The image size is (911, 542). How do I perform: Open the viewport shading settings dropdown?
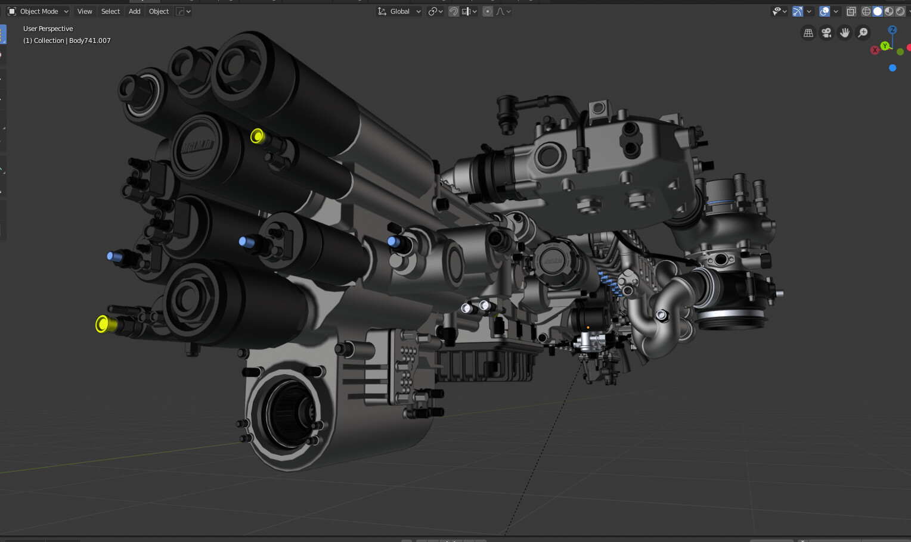click(909, 11)
